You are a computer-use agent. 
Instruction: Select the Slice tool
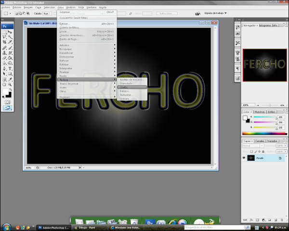pyautogui.click(x=10, y=42)
